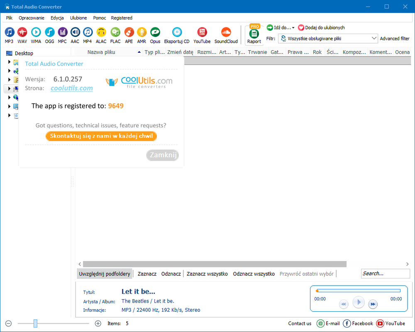Open the Eksportuj CD tool
Image resolution: width=415 pixels, height=332 pixels.
[x=177, y=35]
